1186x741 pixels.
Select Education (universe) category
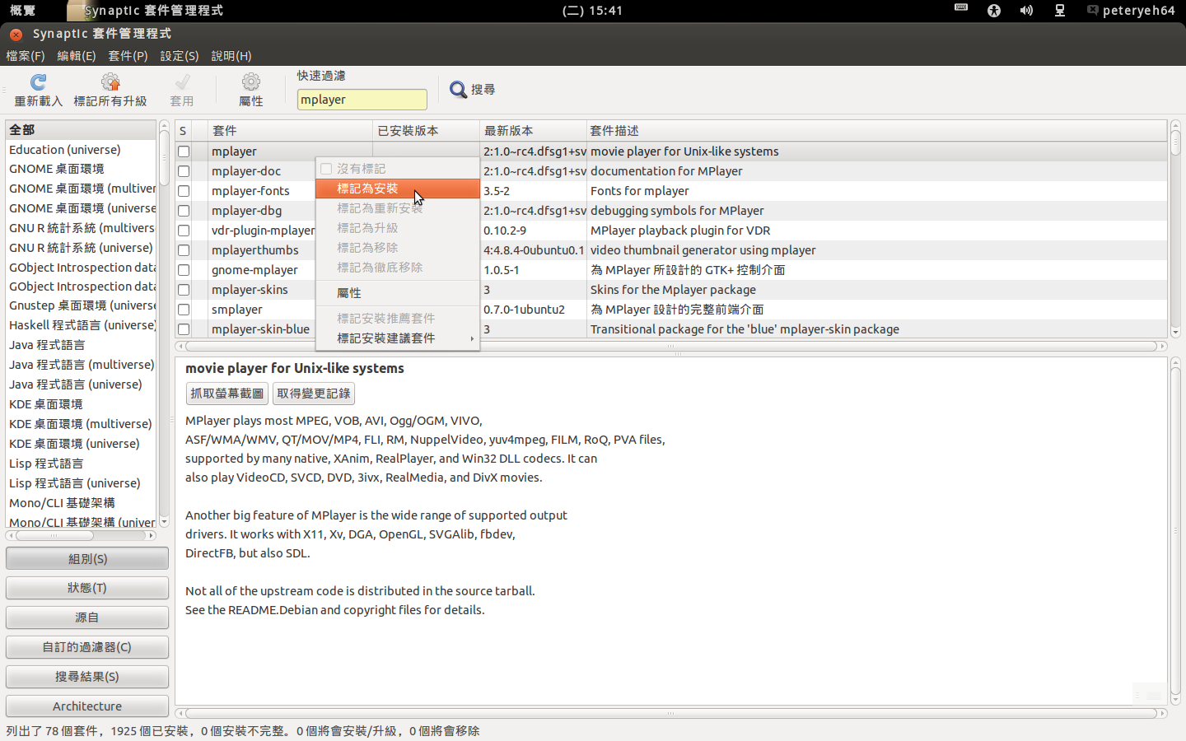click(81, 150)
